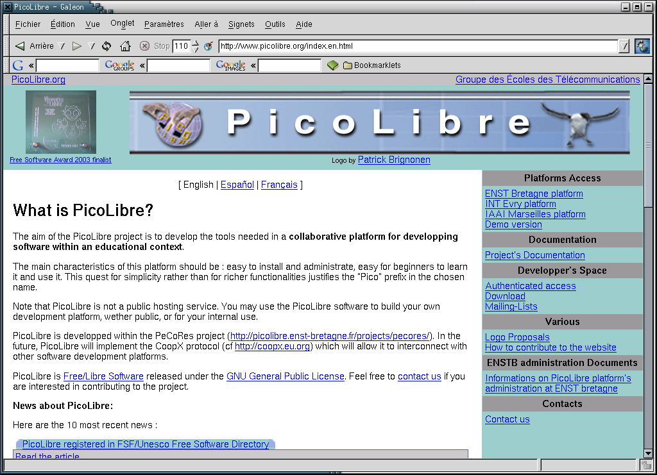Click the Google Images logo icon
This screenshot has height=475, width=657.
230,65
